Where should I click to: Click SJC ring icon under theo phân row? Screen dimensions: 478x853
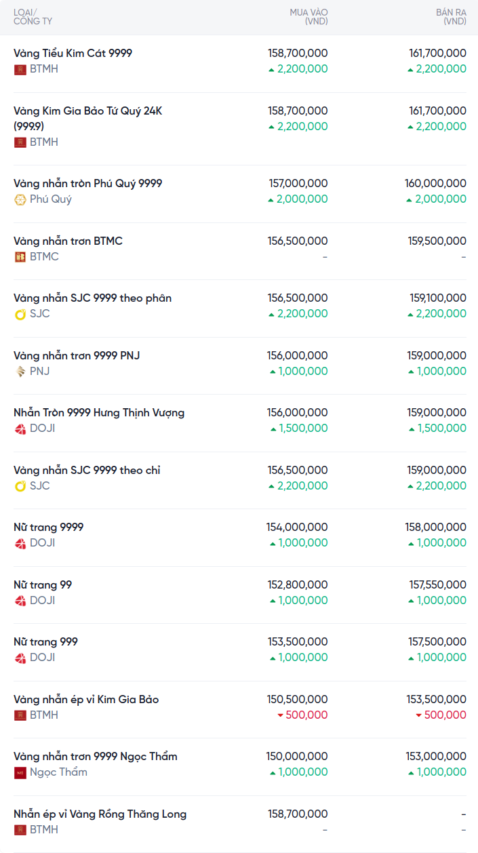click(20, 314)
